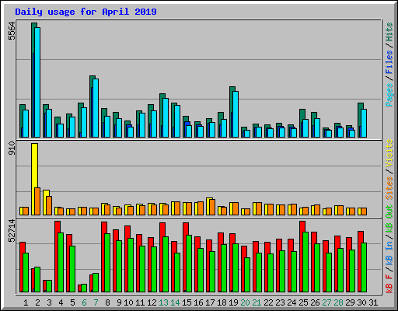Click the 'kB F' legend label
Image resolution: width=398 pixels, height=311 pixels.
(x=389, y=283)
